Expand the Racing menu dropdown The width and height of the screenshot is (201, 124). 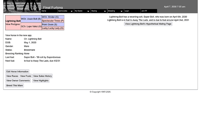tap(105, 11)
